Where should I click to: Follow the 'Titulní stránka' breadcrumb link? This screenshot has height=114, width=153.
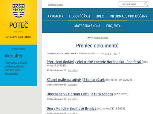(101, 38)
